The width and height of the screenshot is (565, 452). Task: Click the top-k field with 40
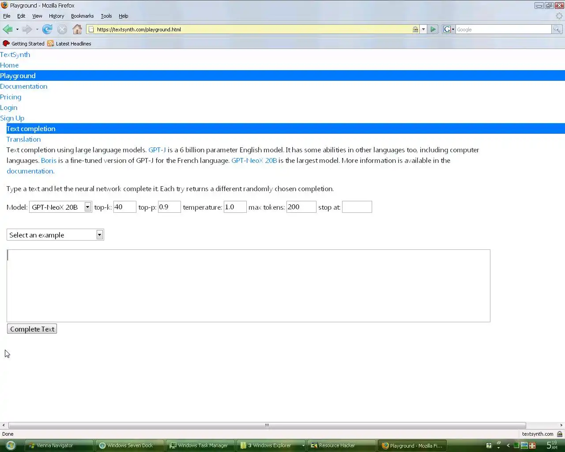[124, 207]
